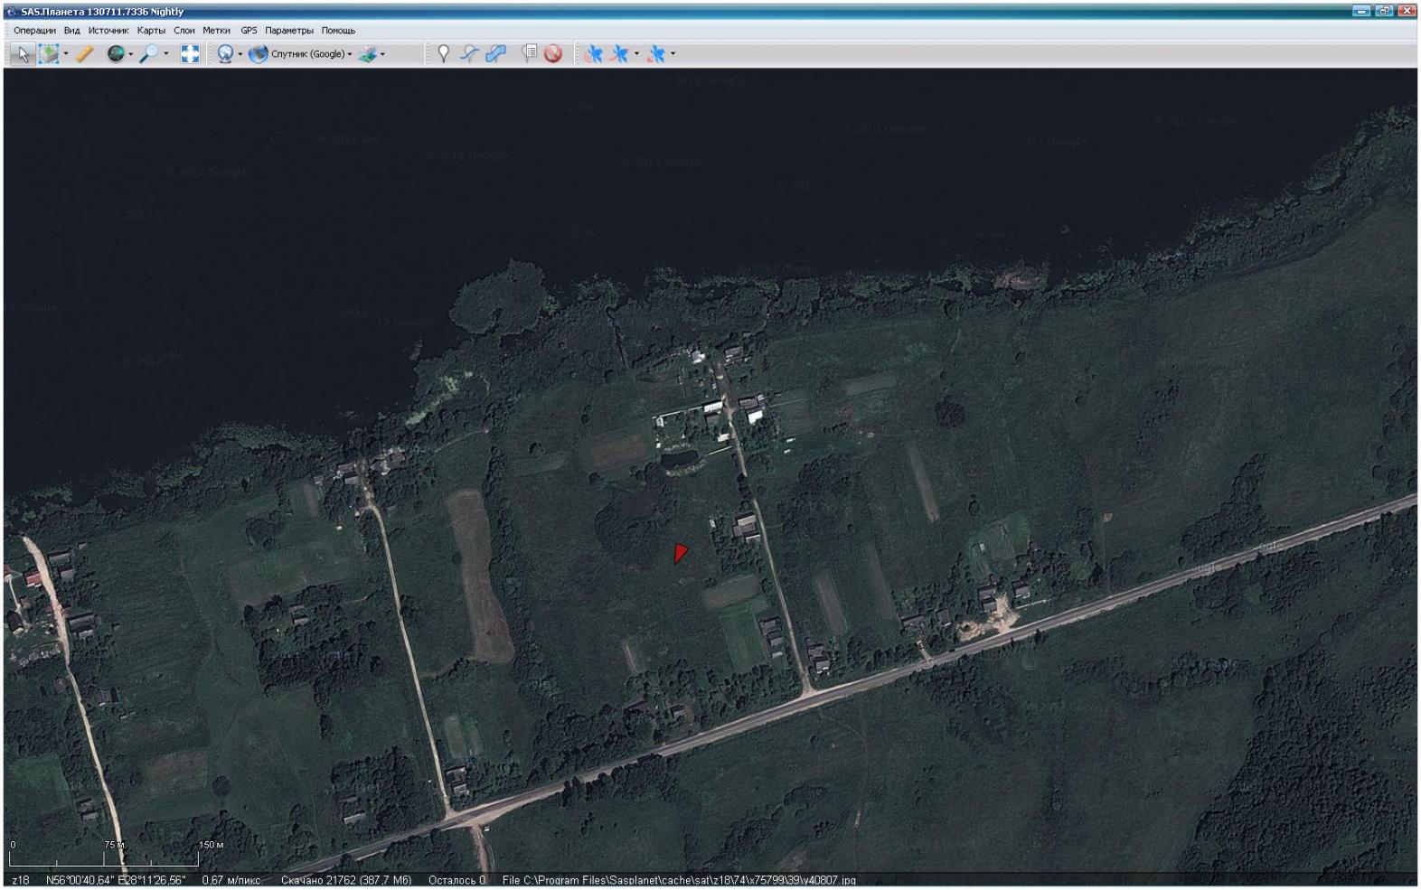Image resolution: width=1421 pixels, height=890 pixels.
Task: Open the Операции menu
Action: (x=34, y=31)
